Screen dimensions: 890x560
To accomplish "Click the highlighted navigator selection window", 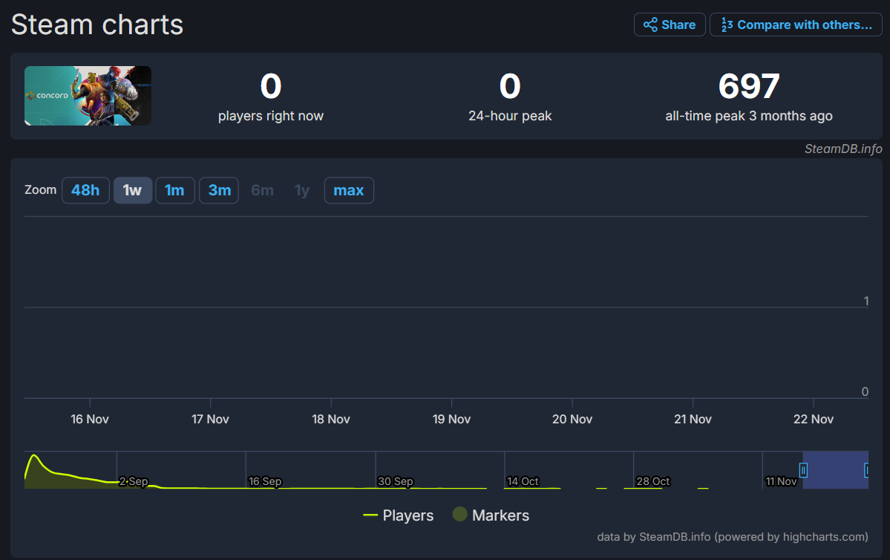I will [x=835, y=469].
